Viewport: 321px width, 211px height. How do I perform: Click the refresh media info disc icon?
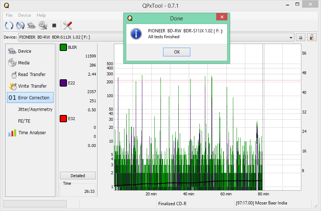point(20,25)
